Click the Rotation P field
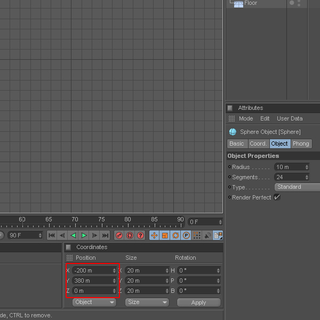Screen dimensions: 320x320 199,281
